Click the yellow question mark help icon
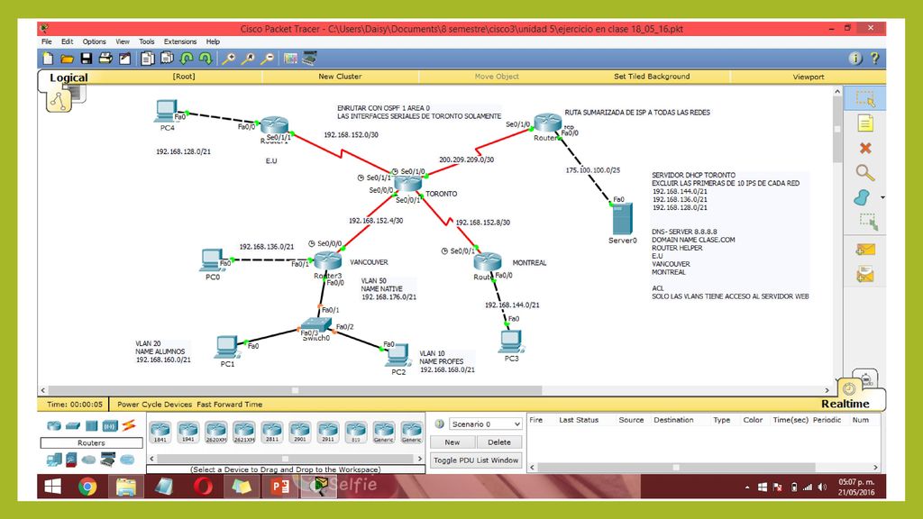The width and height of the screenshot is (923, 519). [874, 58]
